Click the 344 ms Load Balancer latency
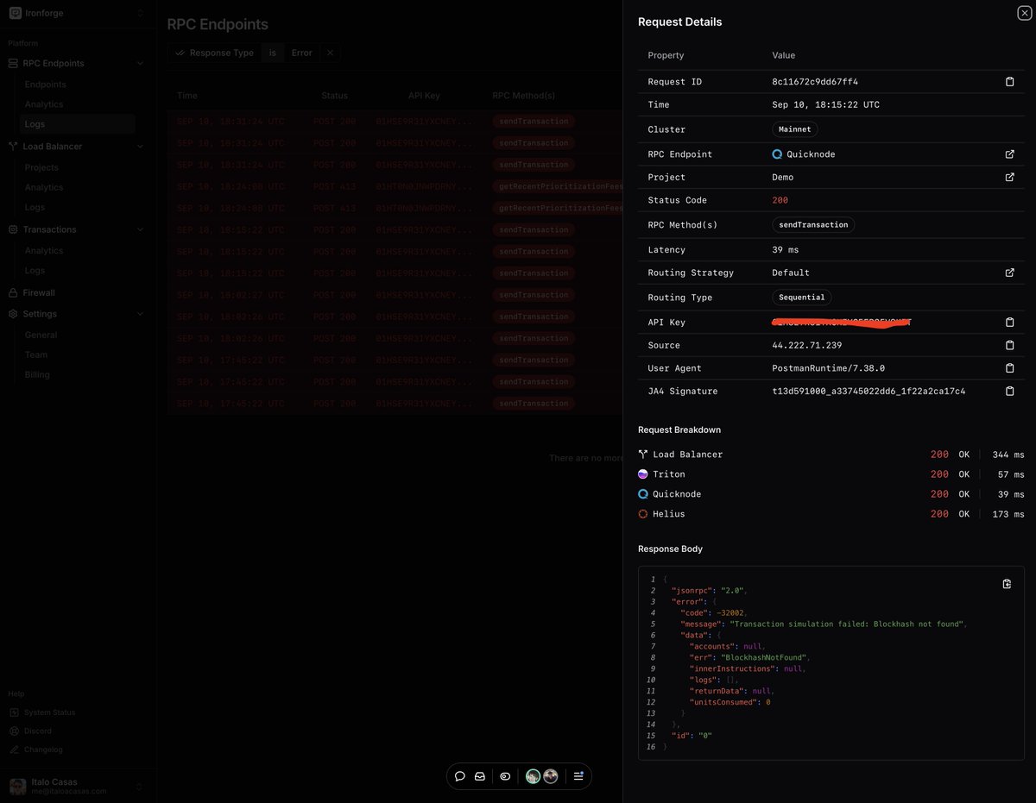 (1008, 454)
